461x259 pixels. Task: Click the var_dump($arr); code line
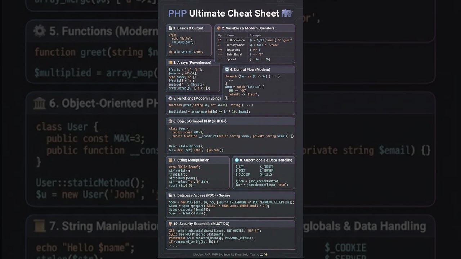pos(183,42)
